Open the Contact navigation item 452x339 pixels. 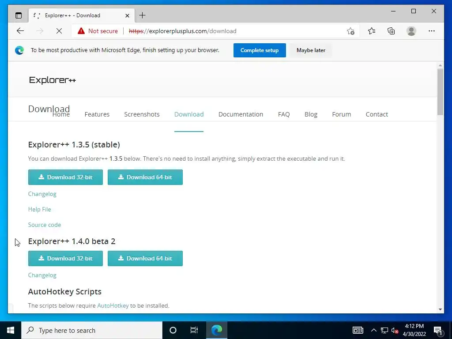click(377, 114)
